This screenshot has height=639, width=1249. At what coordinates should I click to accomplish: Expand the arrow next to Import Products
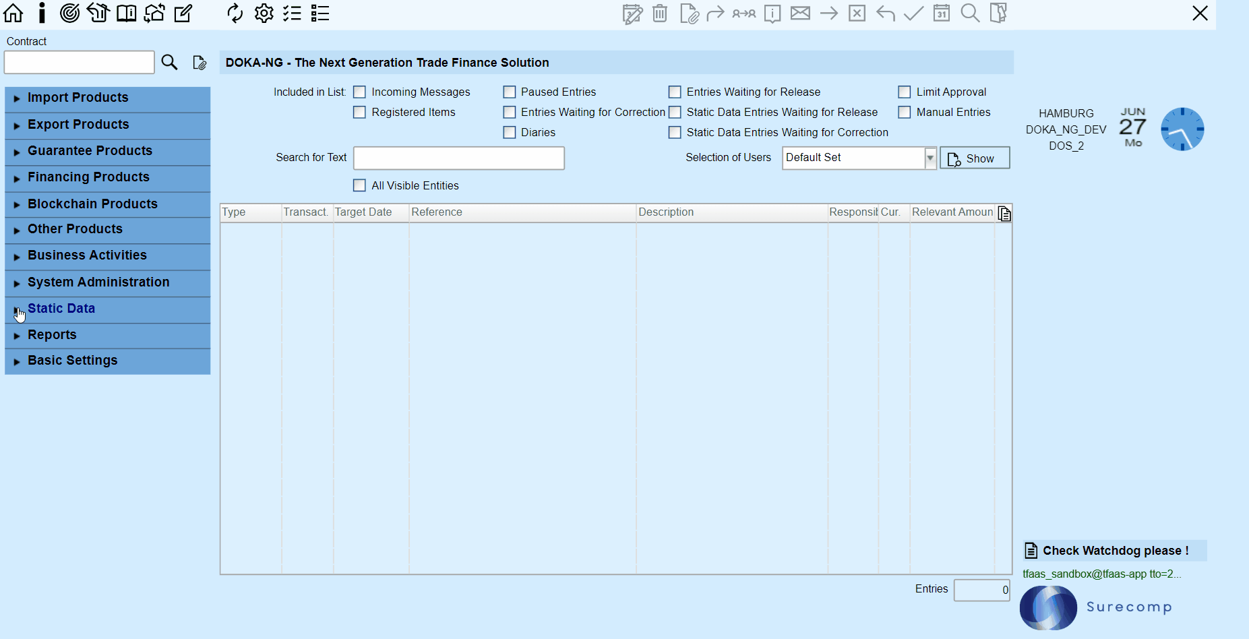tap(17, 98)
